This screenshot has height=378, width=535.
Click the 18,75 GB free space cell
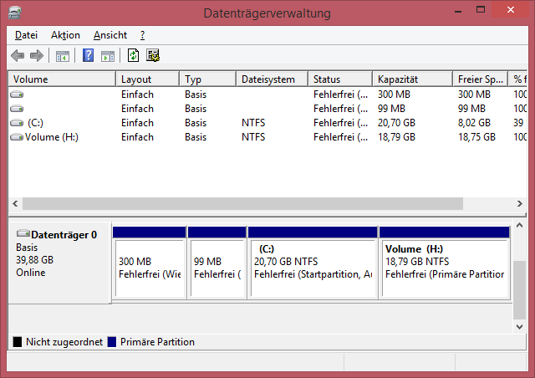click(x=476, y=137)
